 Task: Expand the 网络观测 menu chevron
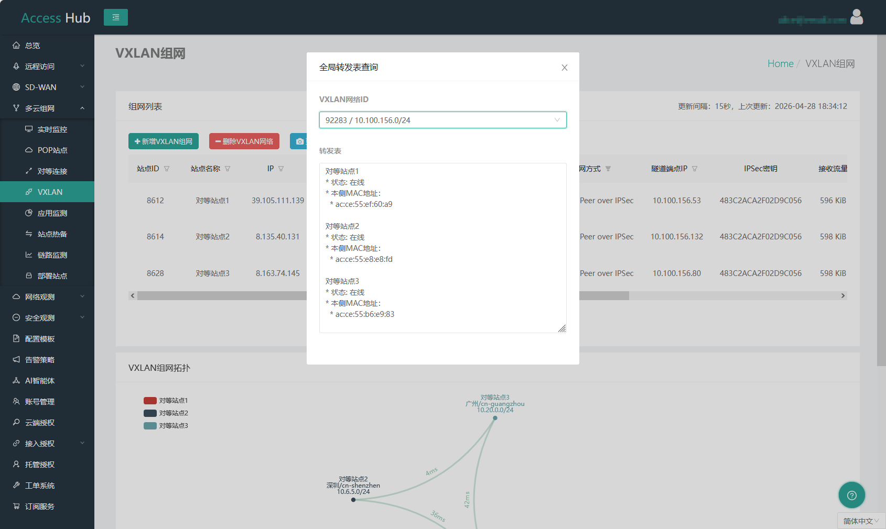[82, 297]
